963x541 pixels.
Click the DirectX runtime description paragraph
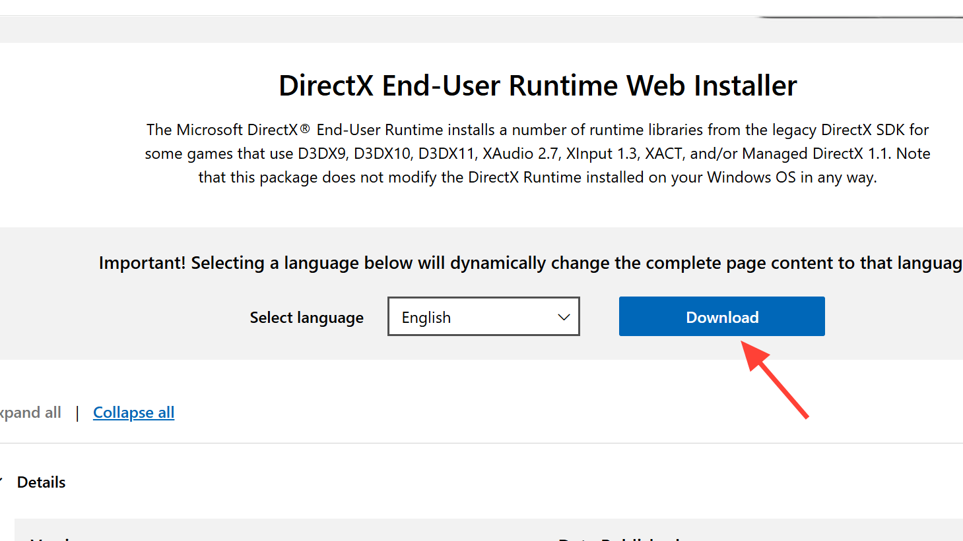point(537,154)
